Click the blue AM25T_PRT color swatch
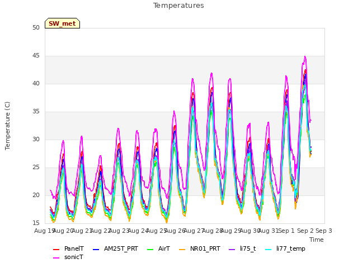 coord(96,250)
